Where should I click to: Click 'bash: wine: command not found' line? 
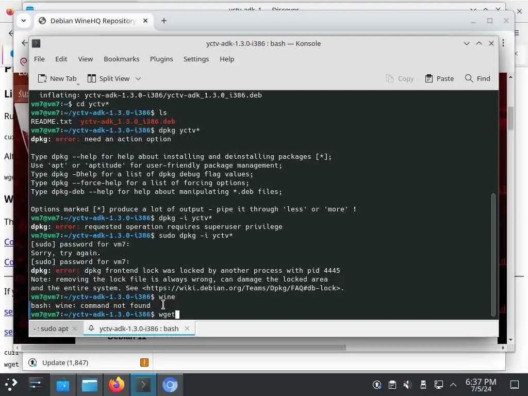click(x=91, y=305)
